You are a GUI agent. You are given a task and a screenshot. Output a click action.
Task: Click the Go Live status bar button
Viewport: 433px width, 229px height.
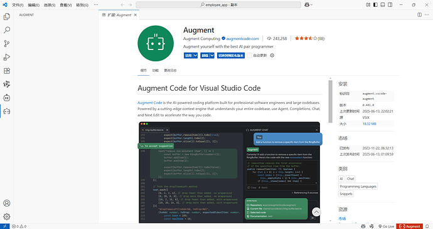pos(386,226)
